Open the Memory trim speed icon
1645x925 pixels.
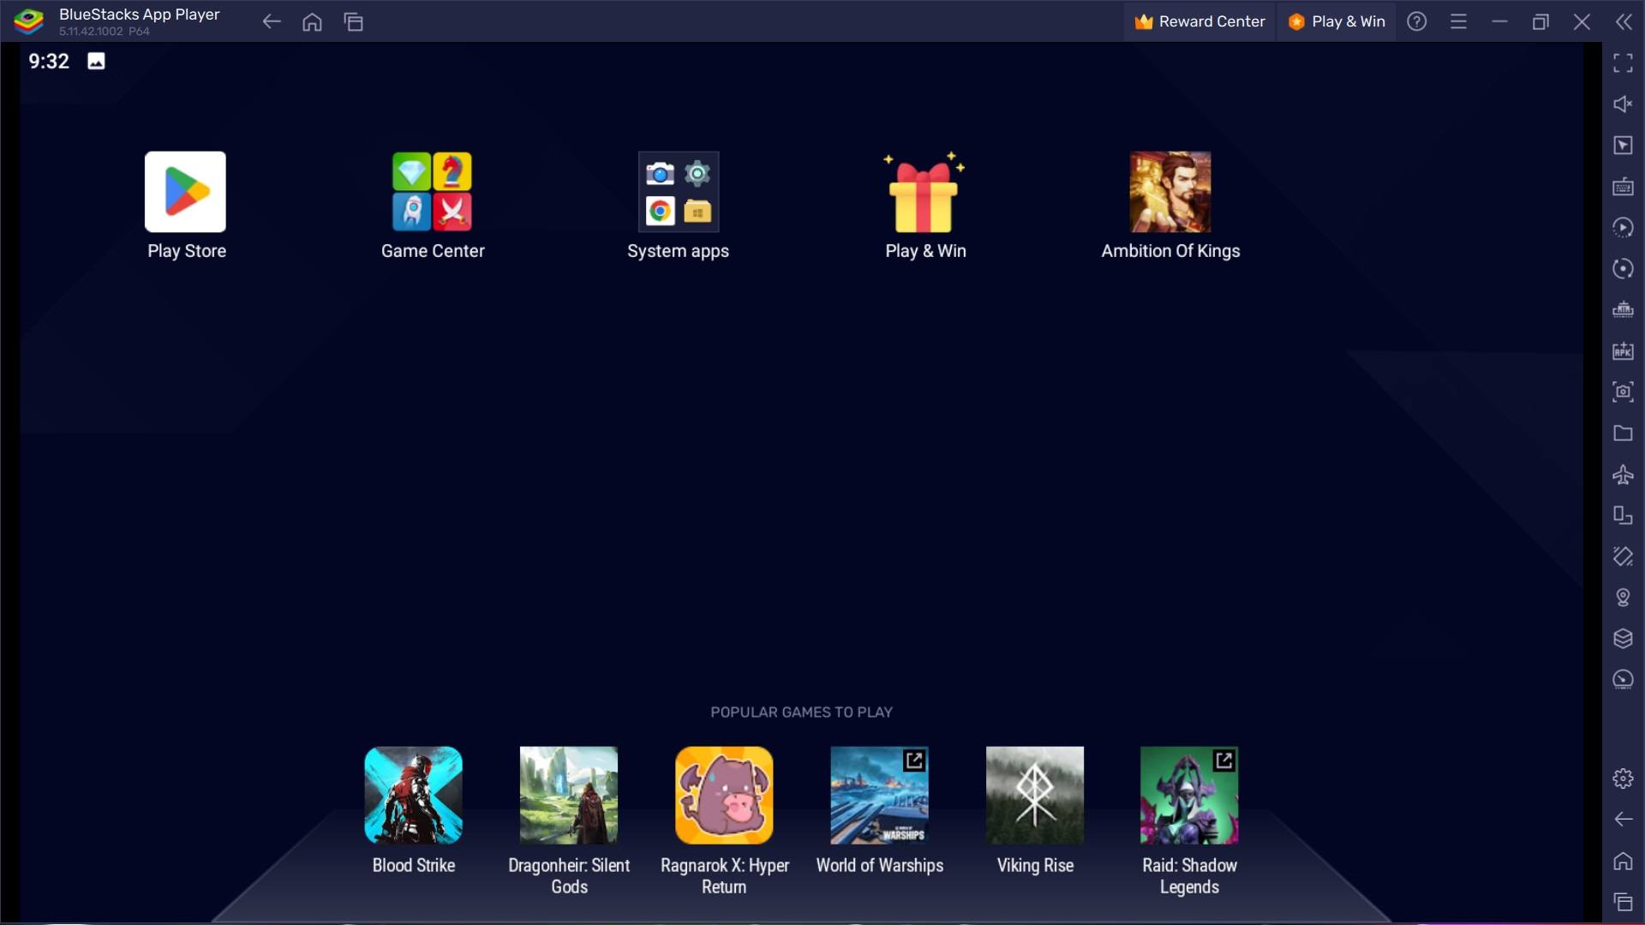pos(1623,679)
